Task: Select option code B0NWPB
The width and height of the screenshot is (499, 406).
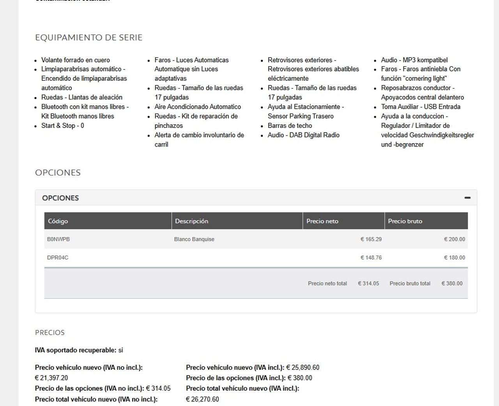Action: (x=58, y=239)
